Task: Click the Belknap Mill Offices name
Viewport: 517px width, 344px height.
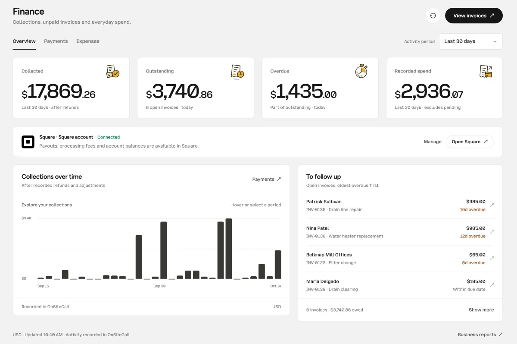Action: (329, 255)
